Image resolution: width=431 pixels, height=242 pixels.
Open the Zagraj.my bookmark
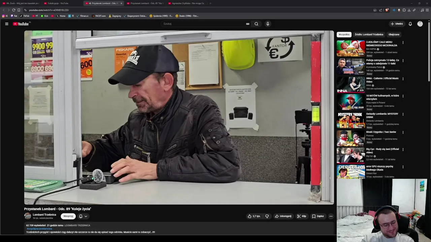115,16
